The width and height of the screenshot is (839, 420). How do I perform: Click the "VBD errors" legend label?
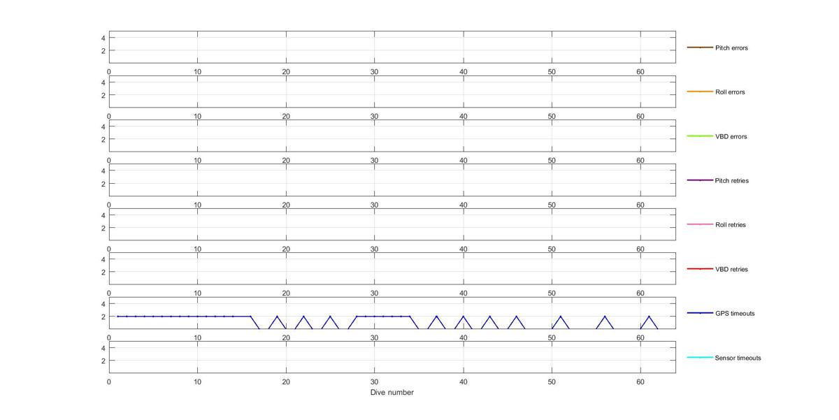click(x=731, y=136)
